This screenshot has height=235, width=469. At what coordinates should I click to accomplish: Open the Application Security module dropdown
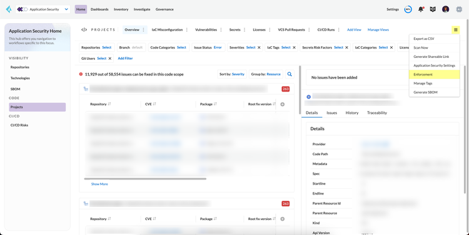pyautogui.click(x=43, y=9)
